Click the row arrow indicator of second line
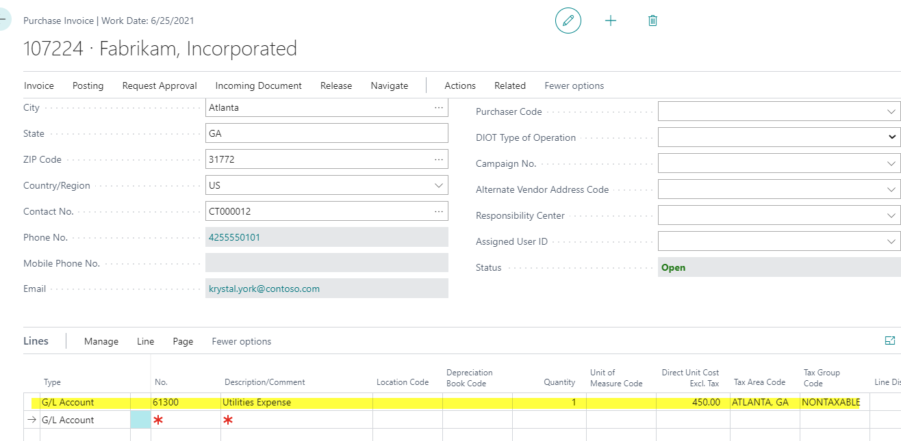Viewport: 901px width, 441px height. tap(31, 420)
